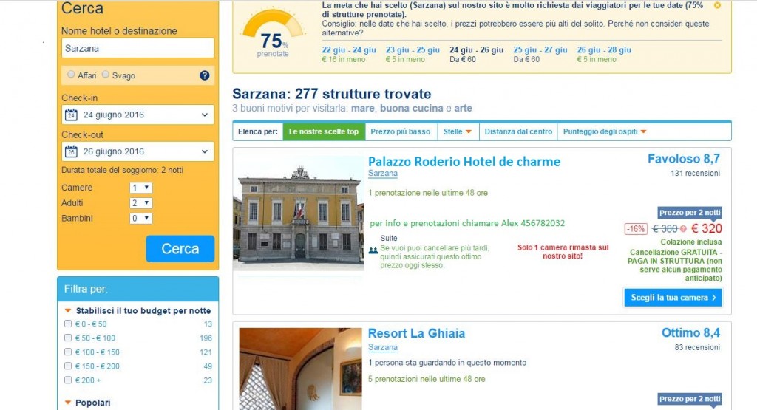Select the Svago radio button

(x=105, y=75)
